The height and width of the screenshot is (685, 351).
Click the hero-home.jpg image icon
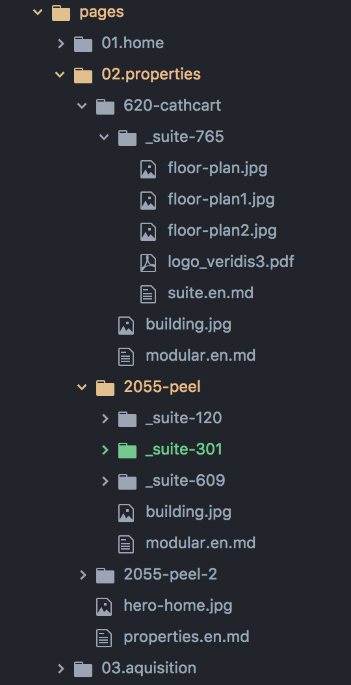104,607
